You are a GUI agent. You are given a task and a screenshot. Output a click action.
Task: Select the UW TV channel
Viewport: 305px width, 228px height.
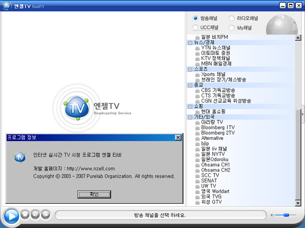[x=209, y=186]
